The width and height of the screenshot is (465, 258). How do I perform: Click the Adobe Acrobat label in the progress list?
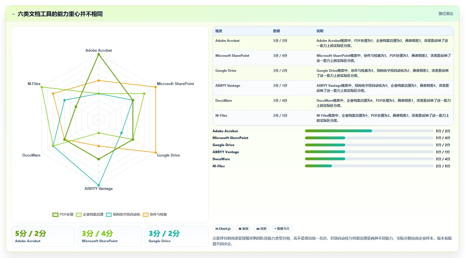click(x=225, y=131)
